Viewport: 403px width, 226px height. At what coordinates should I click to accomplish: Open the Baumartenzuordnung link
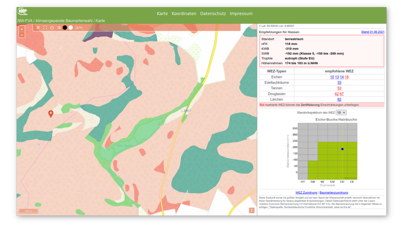[x=333, y=193]
